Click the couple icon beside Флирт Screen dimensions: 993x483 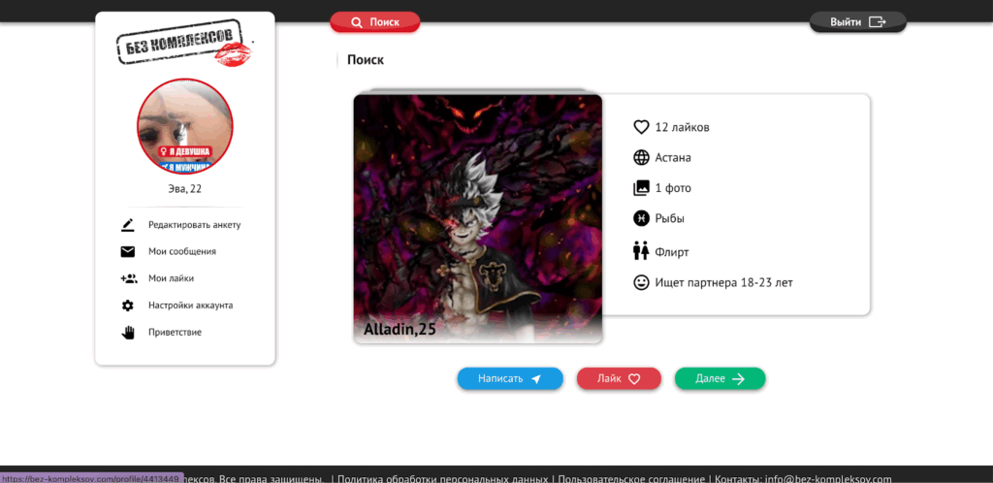pyautogui.click(x=640, y=251)
